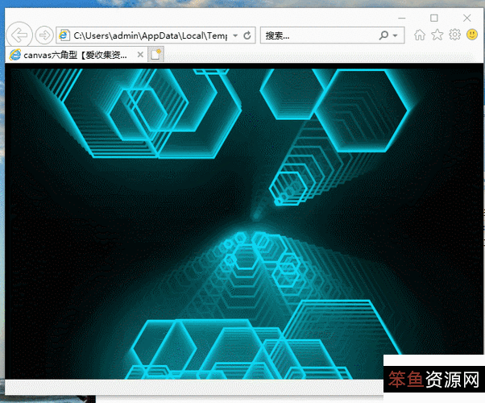Click the page icon in address bar

(64, 35)
